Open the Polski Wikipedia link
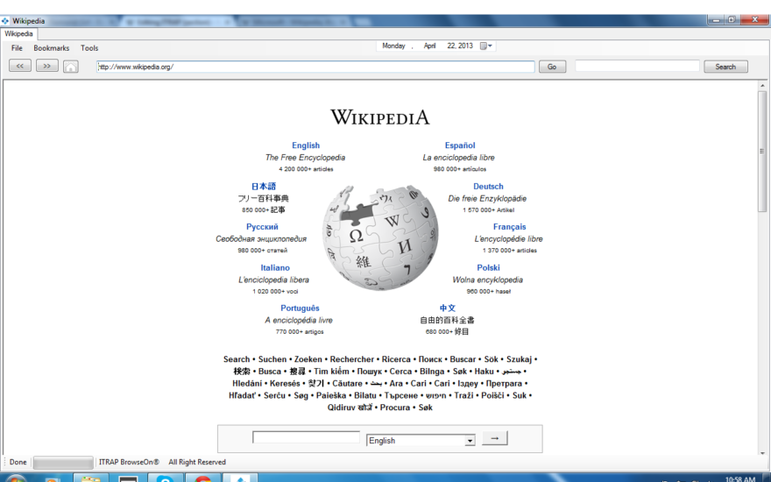This screenshot has height=482, width=771. [488, 267]
